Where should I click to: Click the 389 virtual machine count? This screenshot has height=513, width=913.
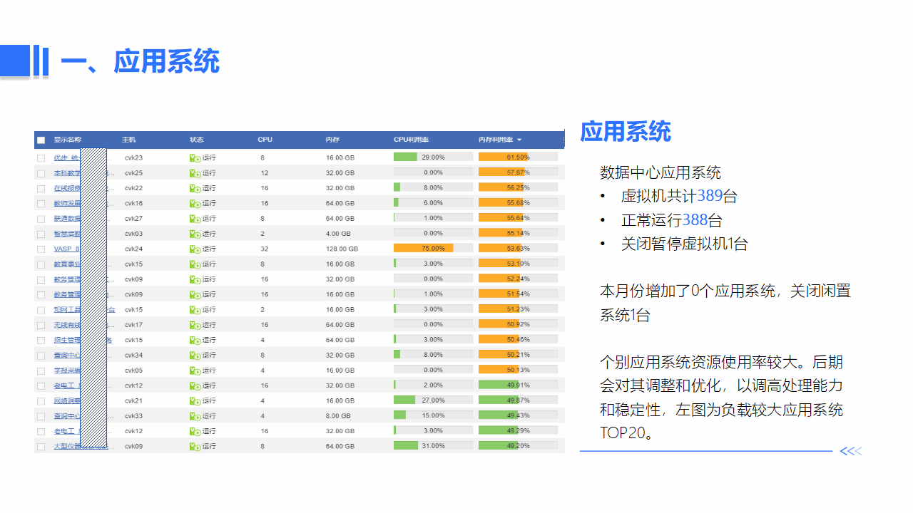coord(710,196)
